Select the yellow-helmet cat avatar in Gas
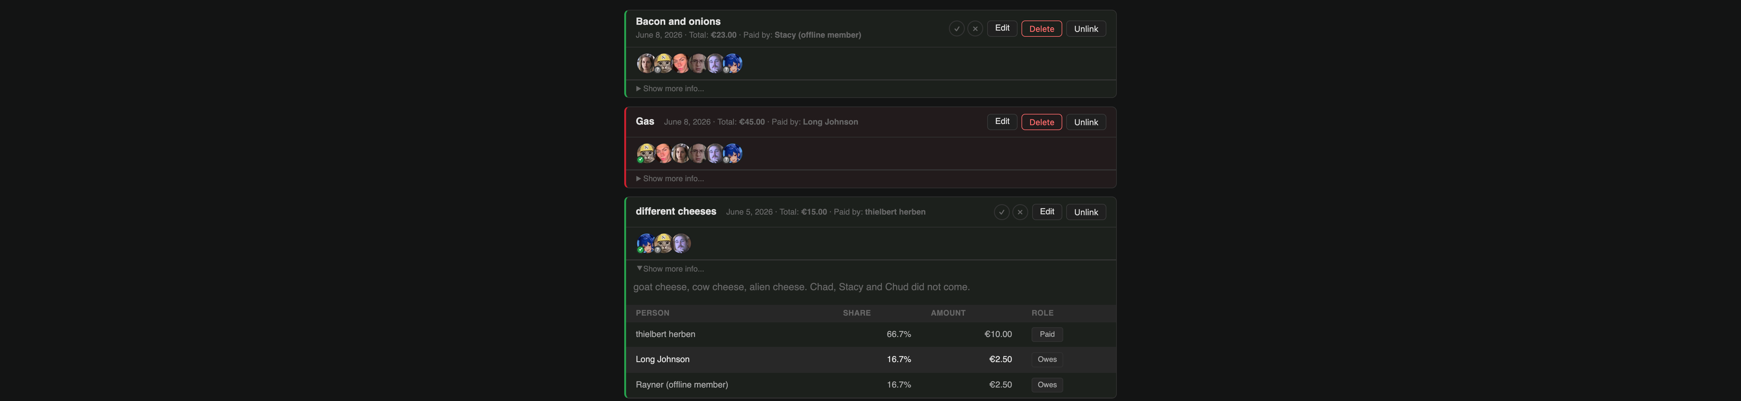 [x=646, y=153]
